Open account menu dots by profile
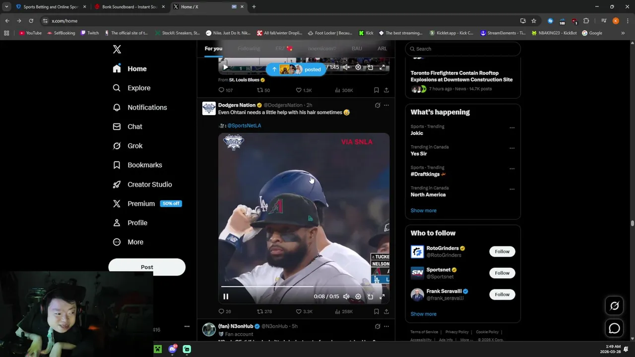The height and width of the screenshot is (357, 635). tap(187, 326)
